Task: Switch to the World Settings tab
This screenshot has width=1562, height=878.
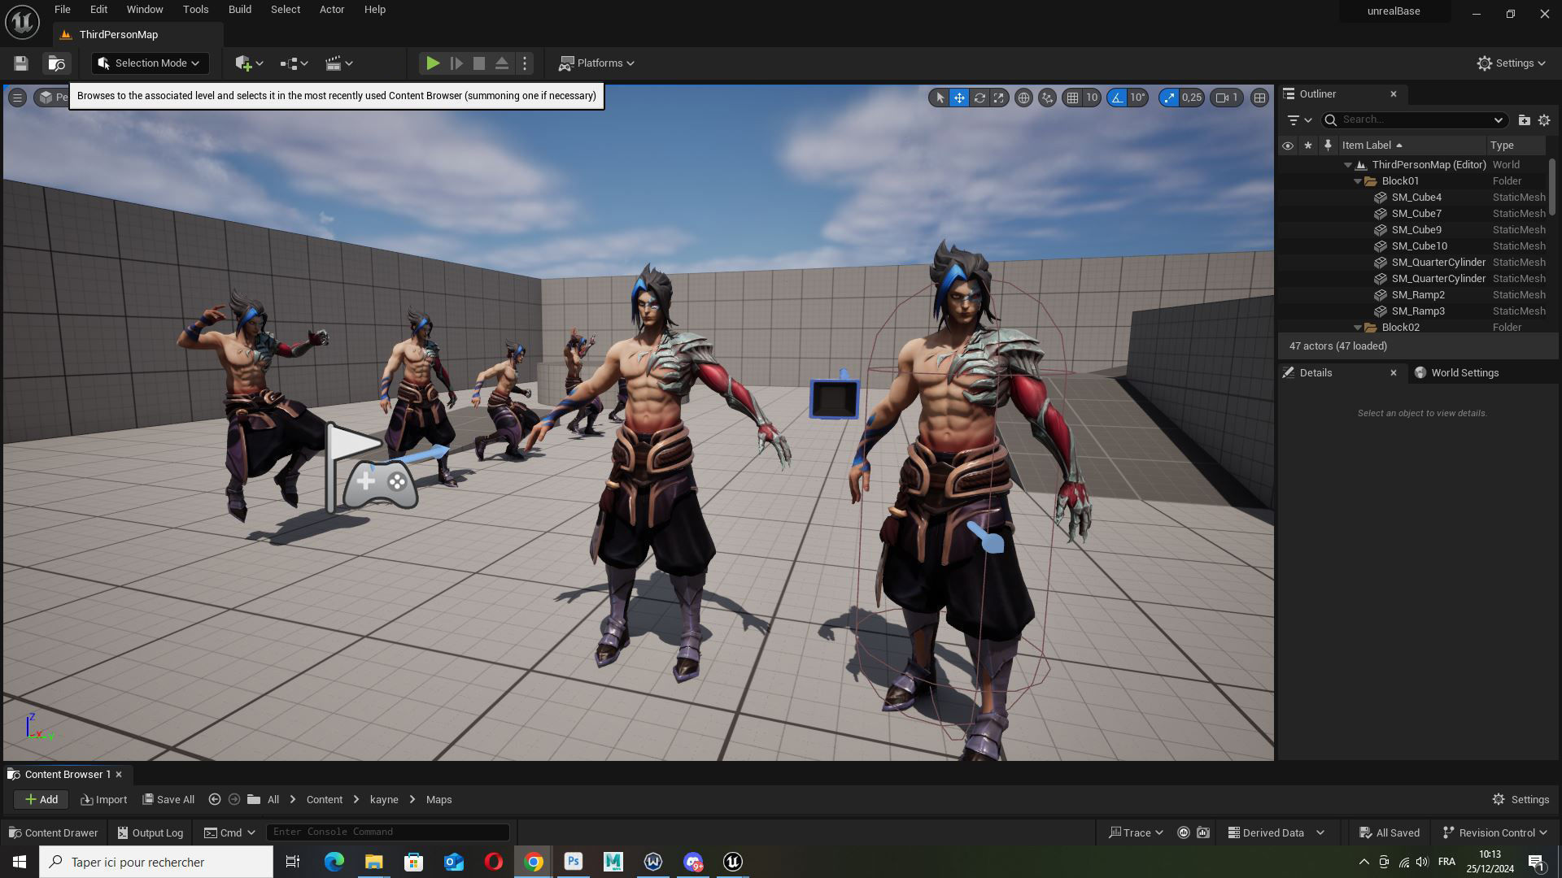Action: 1457,373
